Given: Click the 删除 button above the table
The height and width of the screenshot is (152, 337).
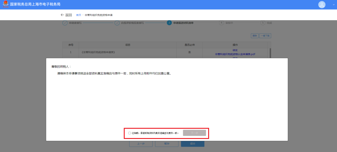Looking at the screenshot, I should (255, 36).
